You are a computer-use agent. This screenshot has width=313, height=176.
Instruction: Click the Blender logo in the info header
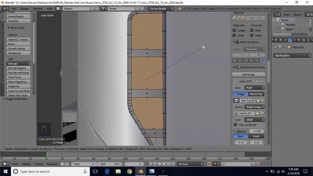[179, 9]
